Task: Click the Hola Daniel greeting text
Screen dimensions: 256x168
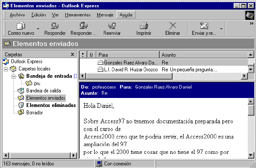Action: 99,106
